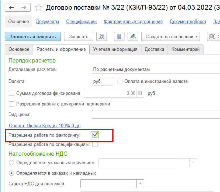The height and width of the screenshot is (192, 220).
Task: Go forward with the right arrow button
Action: (x=24, y=7)
